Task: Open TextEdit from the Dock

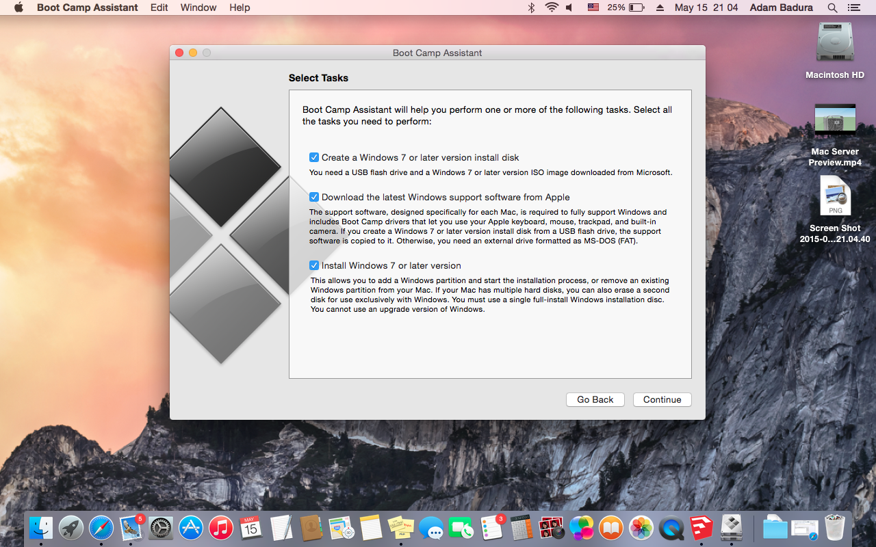Action: pyautogui.click(x=281, y=528)
